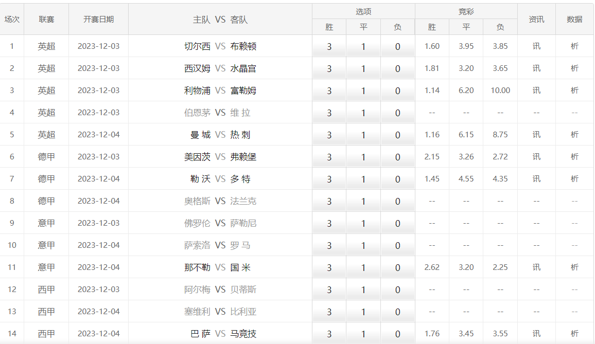View 析 analysis for 曼城 VS 热刺
This screenshot has height=344, width=595.
tap(574, 135)
